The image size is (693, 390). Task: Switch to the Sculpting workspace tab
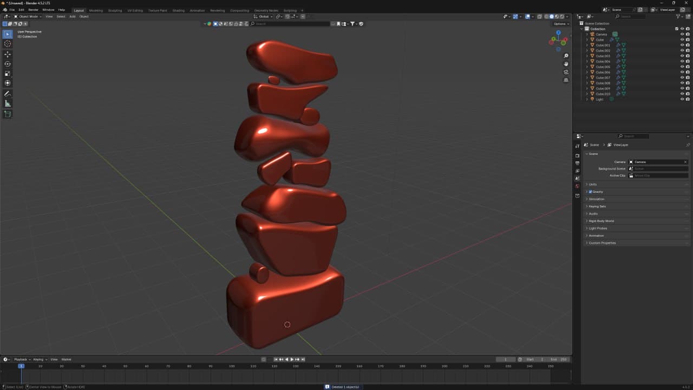tap(115, 10)
